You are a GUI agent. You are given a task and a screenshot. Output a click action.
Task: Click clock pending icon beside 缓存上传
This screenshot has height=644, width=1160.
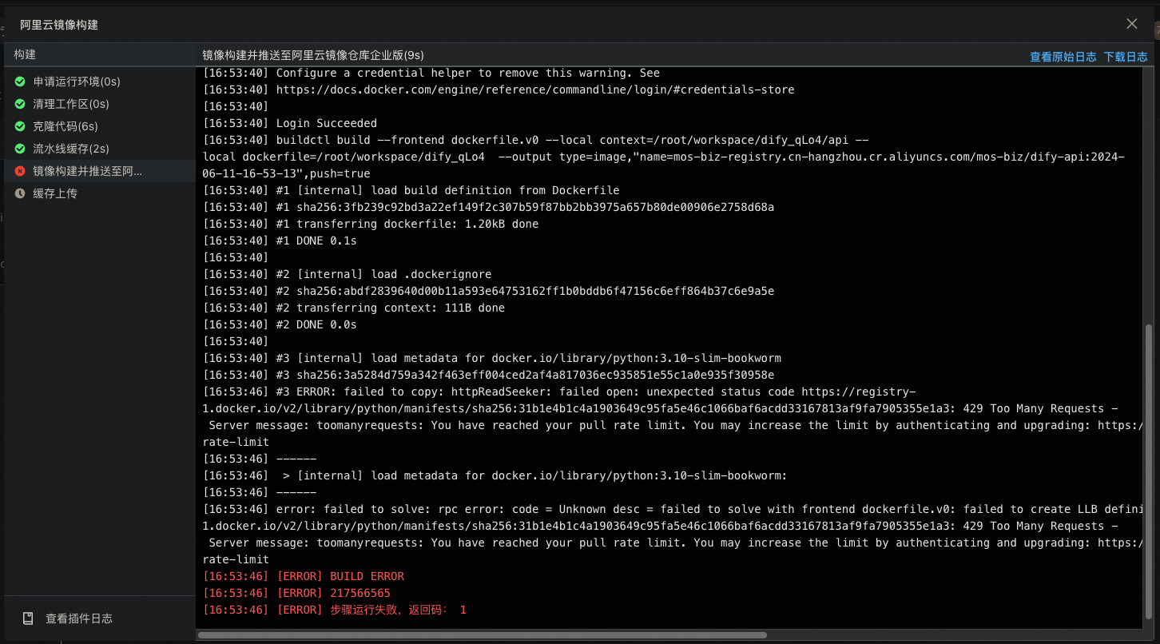[20, 193]
